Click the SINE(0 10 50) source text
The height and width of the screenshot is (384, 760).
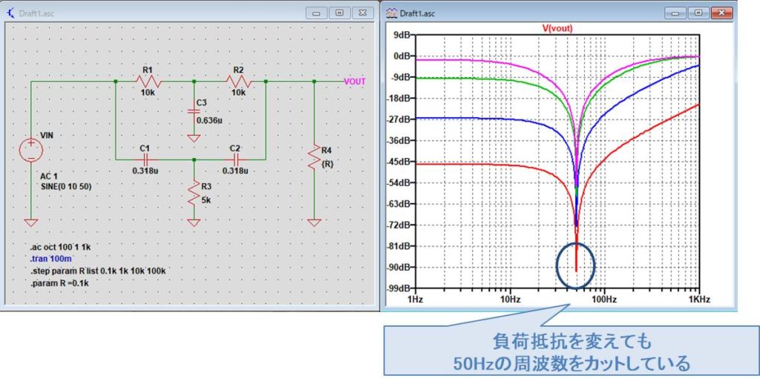66,186
